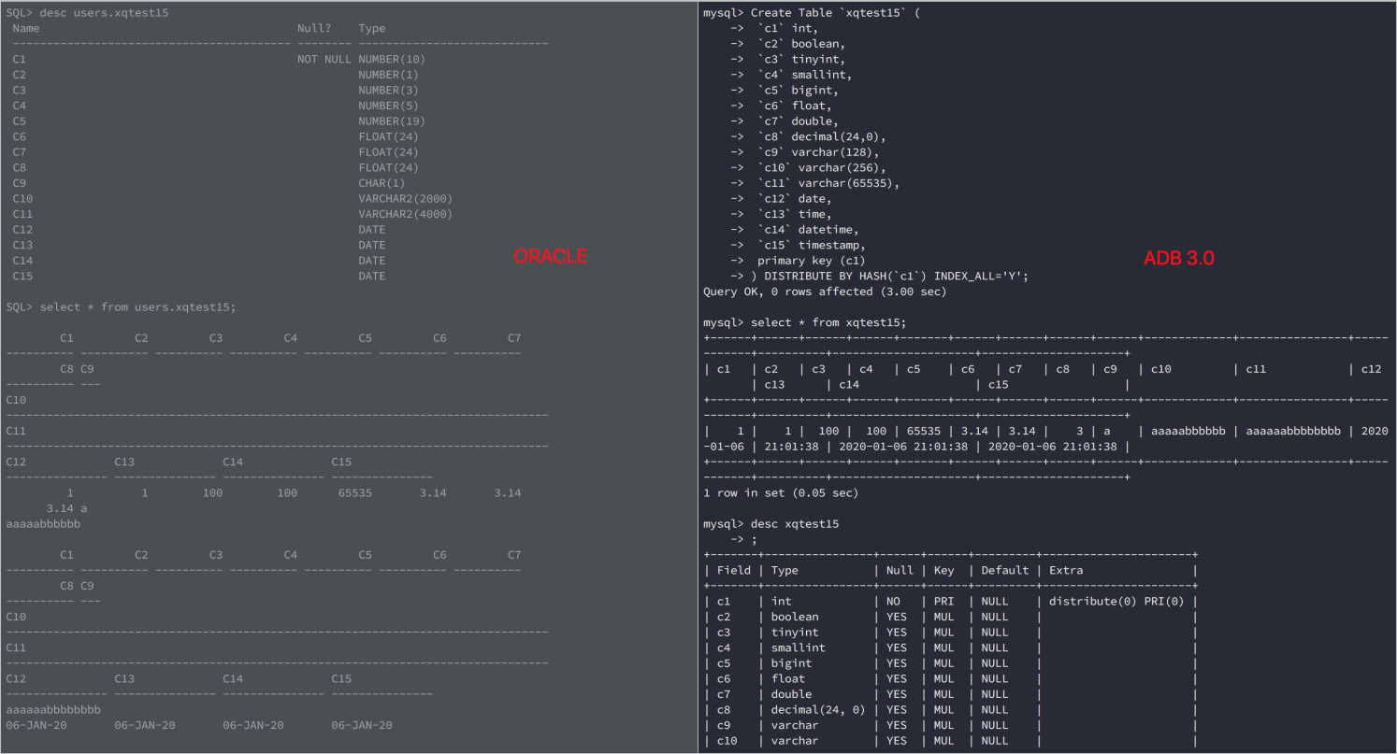Click the DATE type in the C15 row
Screen dimensions: 1397x754
371,276
